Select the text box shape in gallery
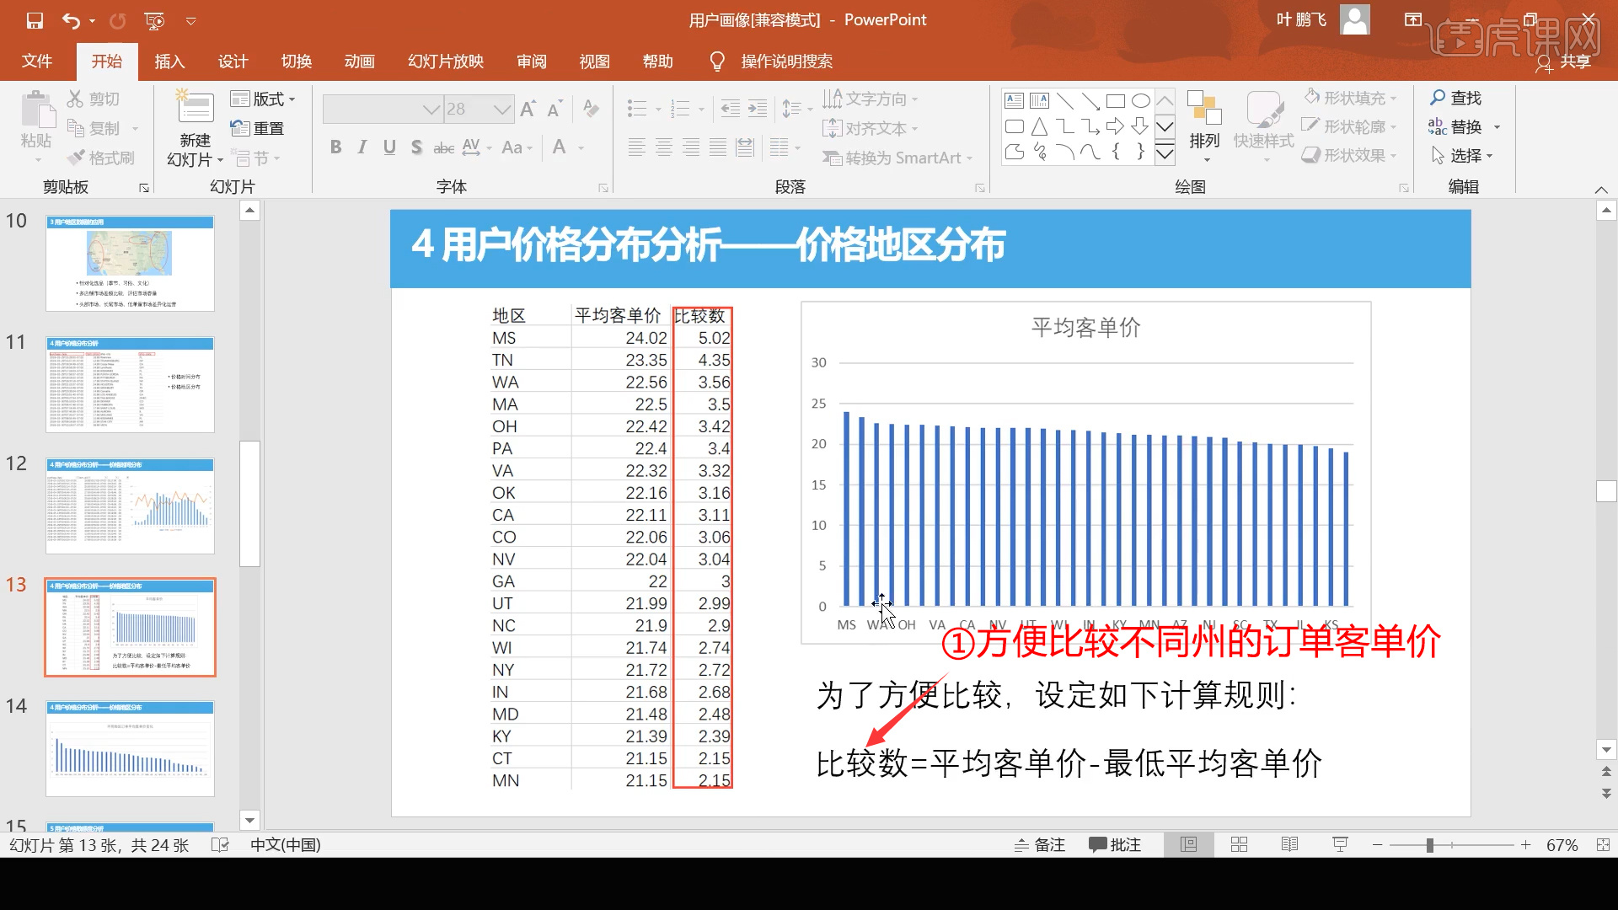This screenshot has width=1618, height=910. 1015,101
